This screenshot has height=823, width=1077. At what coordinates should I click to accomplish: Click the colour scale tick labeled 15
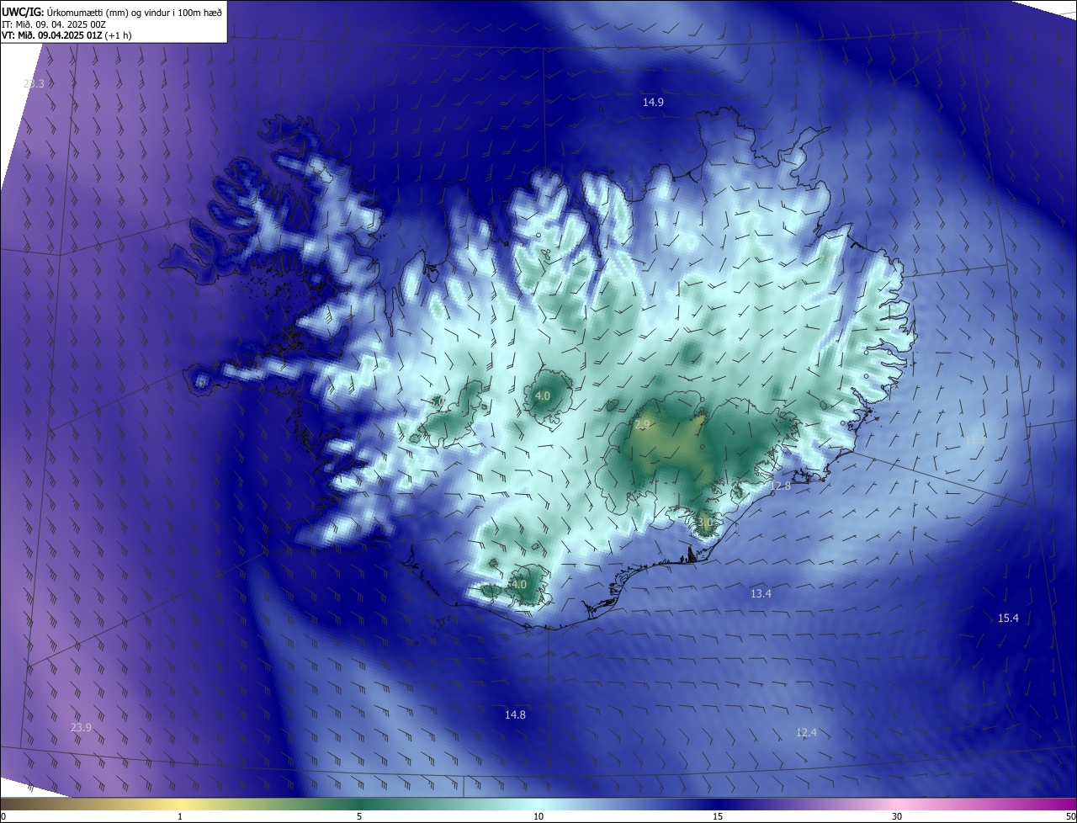[x=718, y=816]
